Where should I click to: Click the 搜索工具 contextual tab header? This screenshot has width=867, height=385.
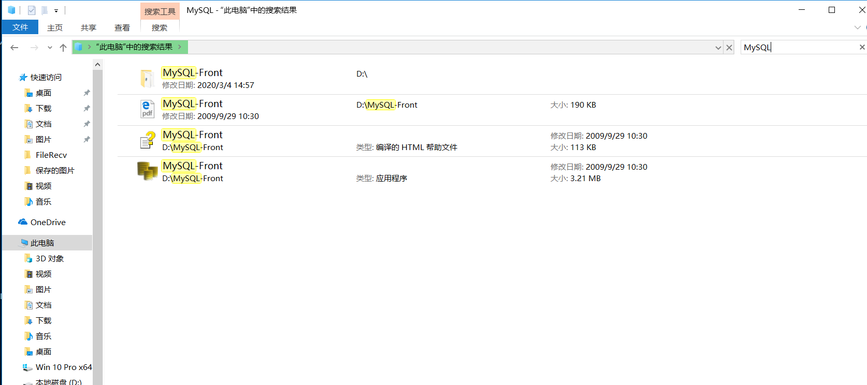click(x=160, y=11)
